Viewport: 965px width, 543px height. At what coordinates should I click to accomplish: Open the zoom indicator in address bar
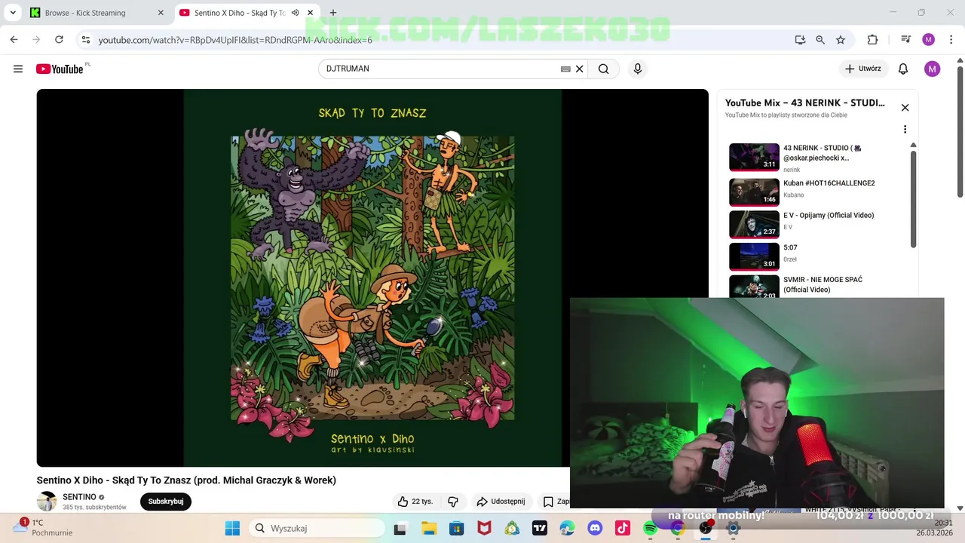[820, 40]
